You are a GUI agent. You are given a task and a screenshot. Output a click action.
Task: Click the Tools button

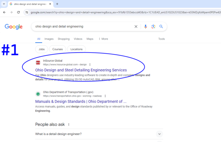pos(161,39)
